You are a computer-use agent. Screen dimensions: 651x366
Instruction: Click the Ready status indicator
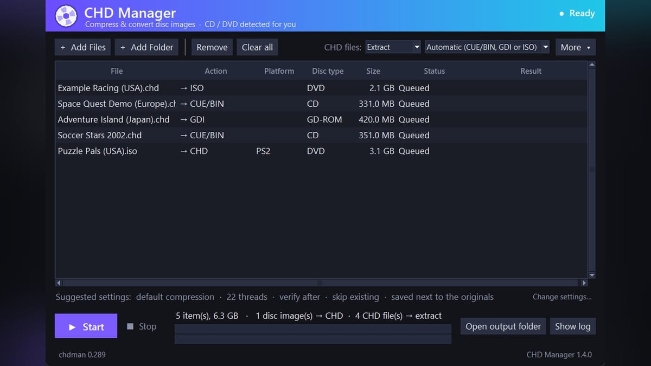(x=577, y=14)
